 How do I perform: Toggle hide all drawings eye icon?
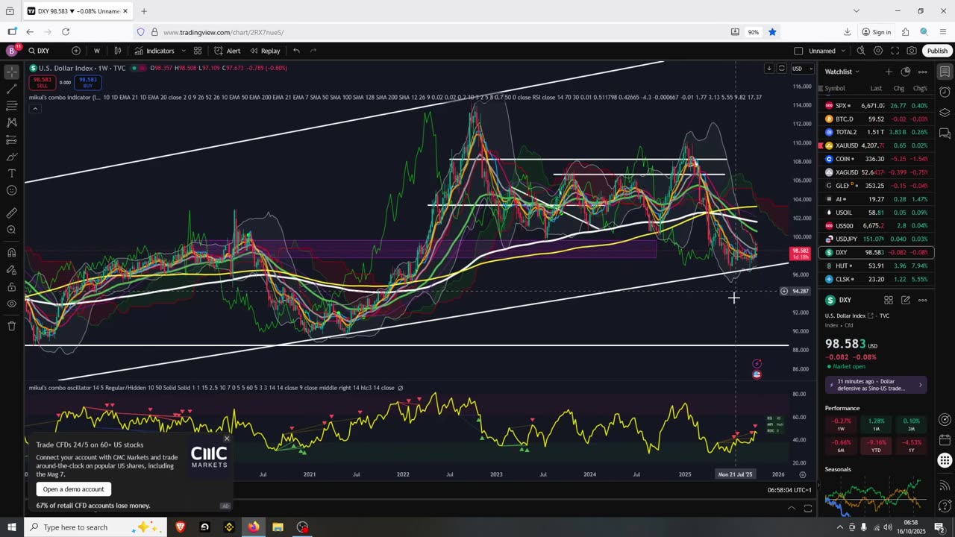(12, 304)
